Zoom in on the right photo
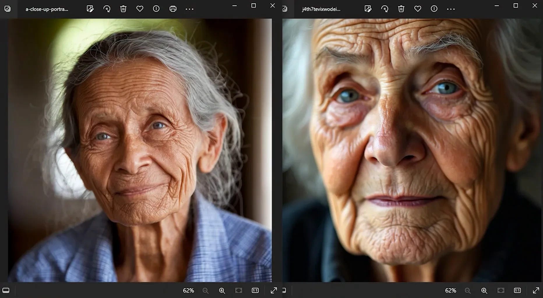This screenshot has width=543, height=298. click(x=484, y=290)
